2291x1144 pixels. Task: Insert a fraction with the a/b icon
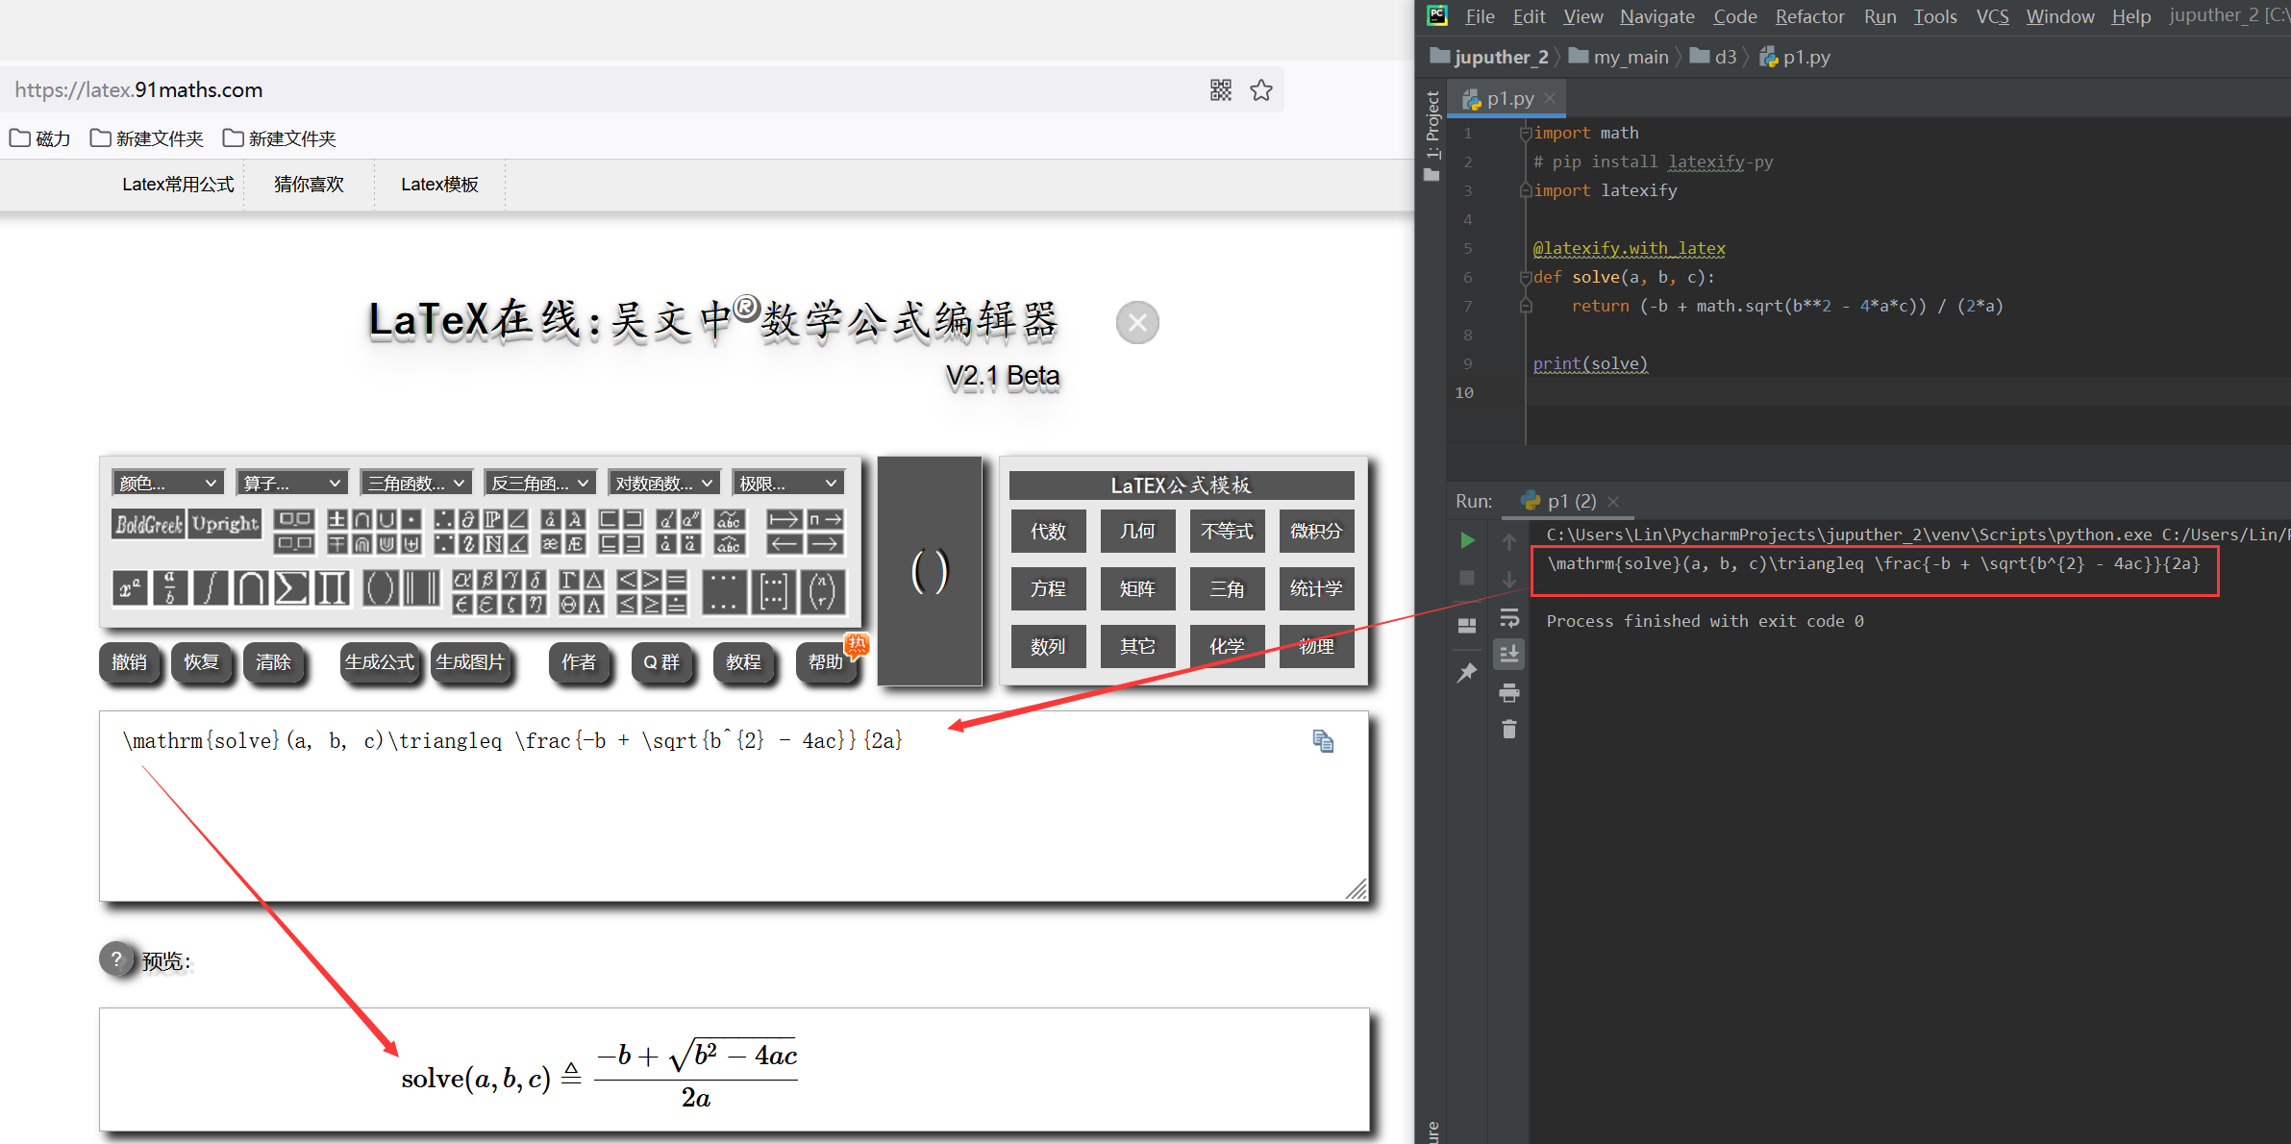(168, 588)
